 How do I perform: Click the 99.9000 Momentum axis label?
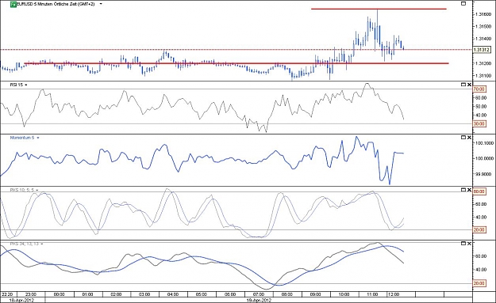click(483, 174)
